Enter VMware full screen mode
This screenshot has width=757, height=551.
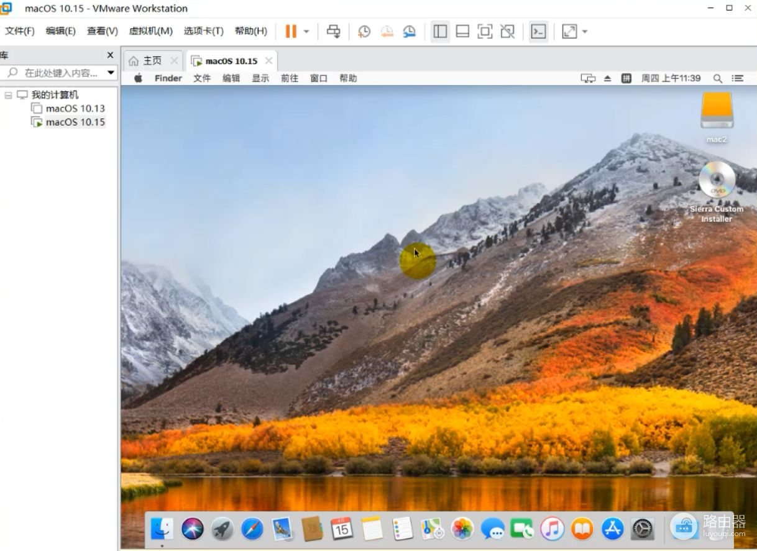485,32
